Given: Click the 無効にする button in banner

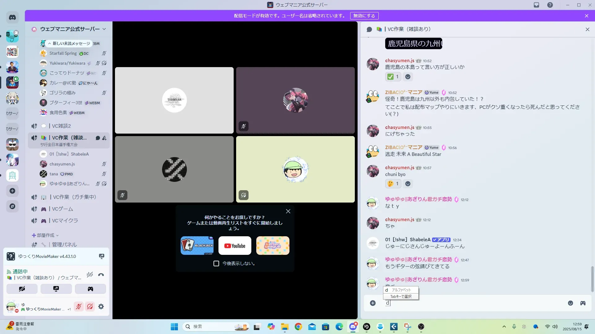Looking at the screenshot, I should [x=364, y=16].
